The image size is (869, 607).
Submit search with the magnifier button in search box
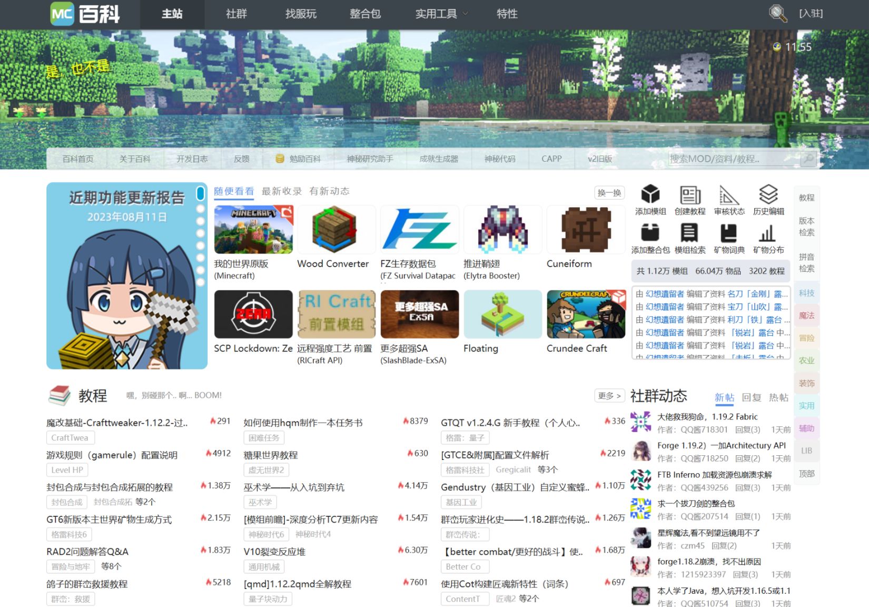click(x=807, y=159)
